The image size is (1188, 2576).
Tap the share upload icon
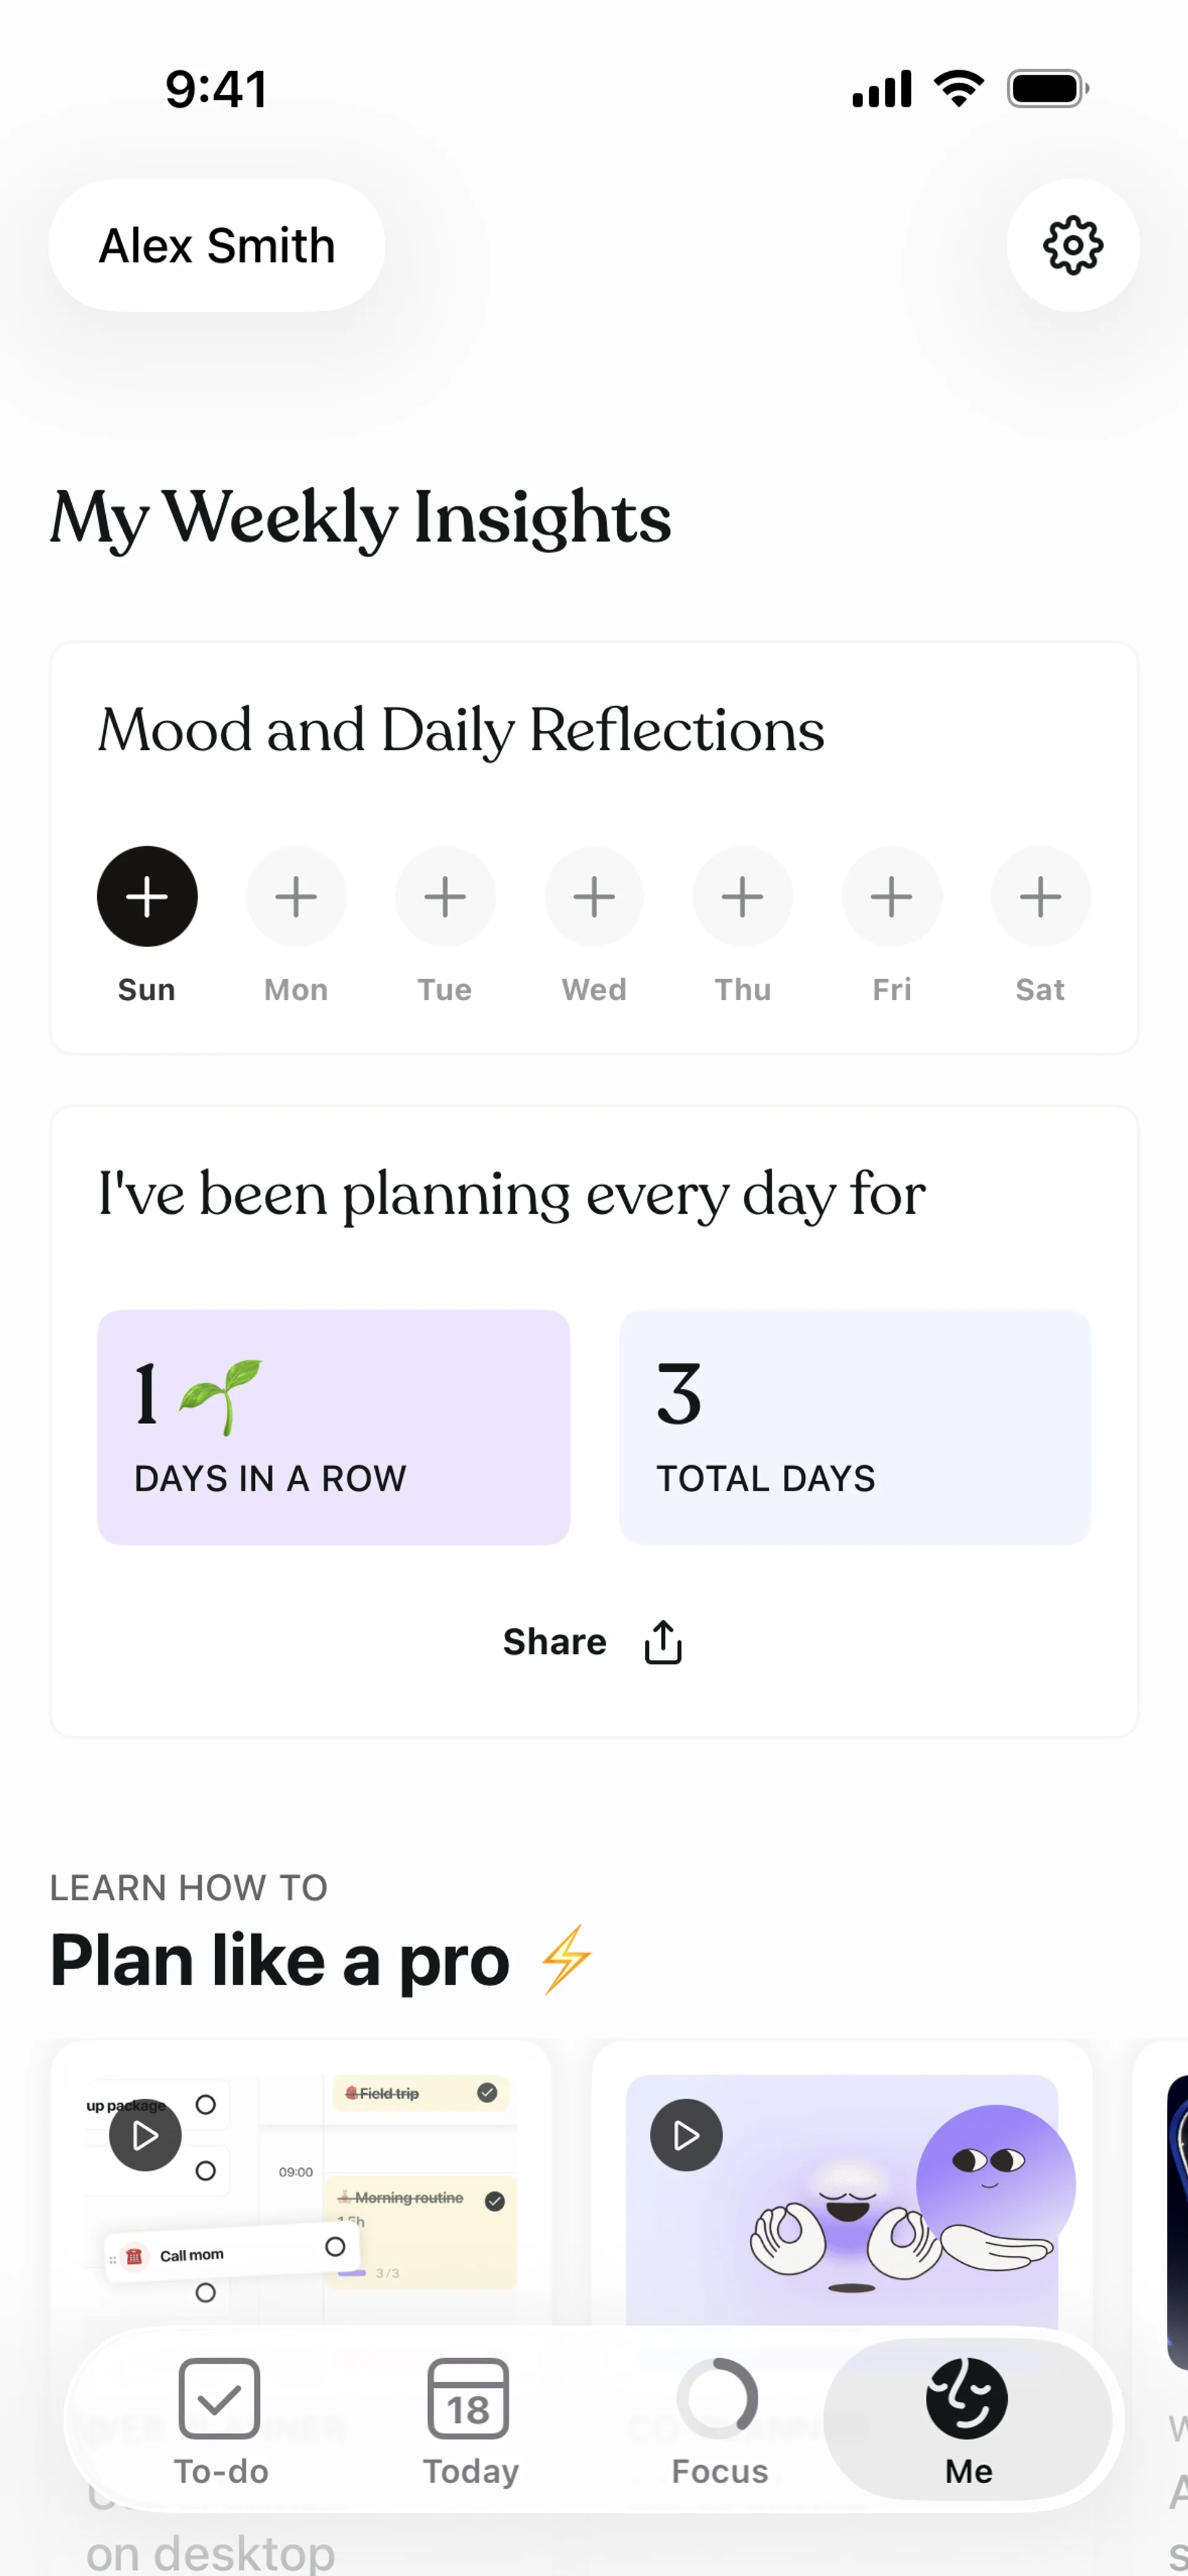[663, 1642]
